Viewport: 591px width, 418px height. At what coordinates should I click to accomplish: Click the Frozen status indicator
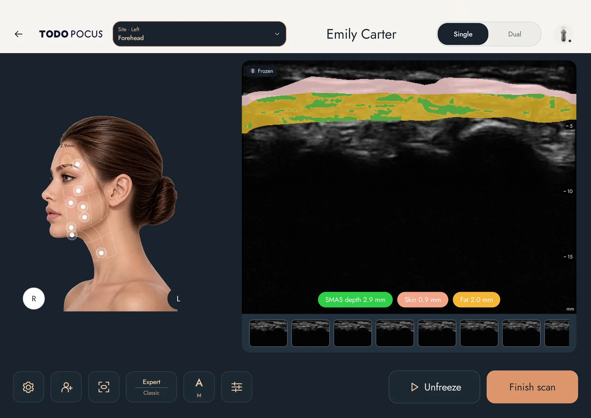point(262,71)
